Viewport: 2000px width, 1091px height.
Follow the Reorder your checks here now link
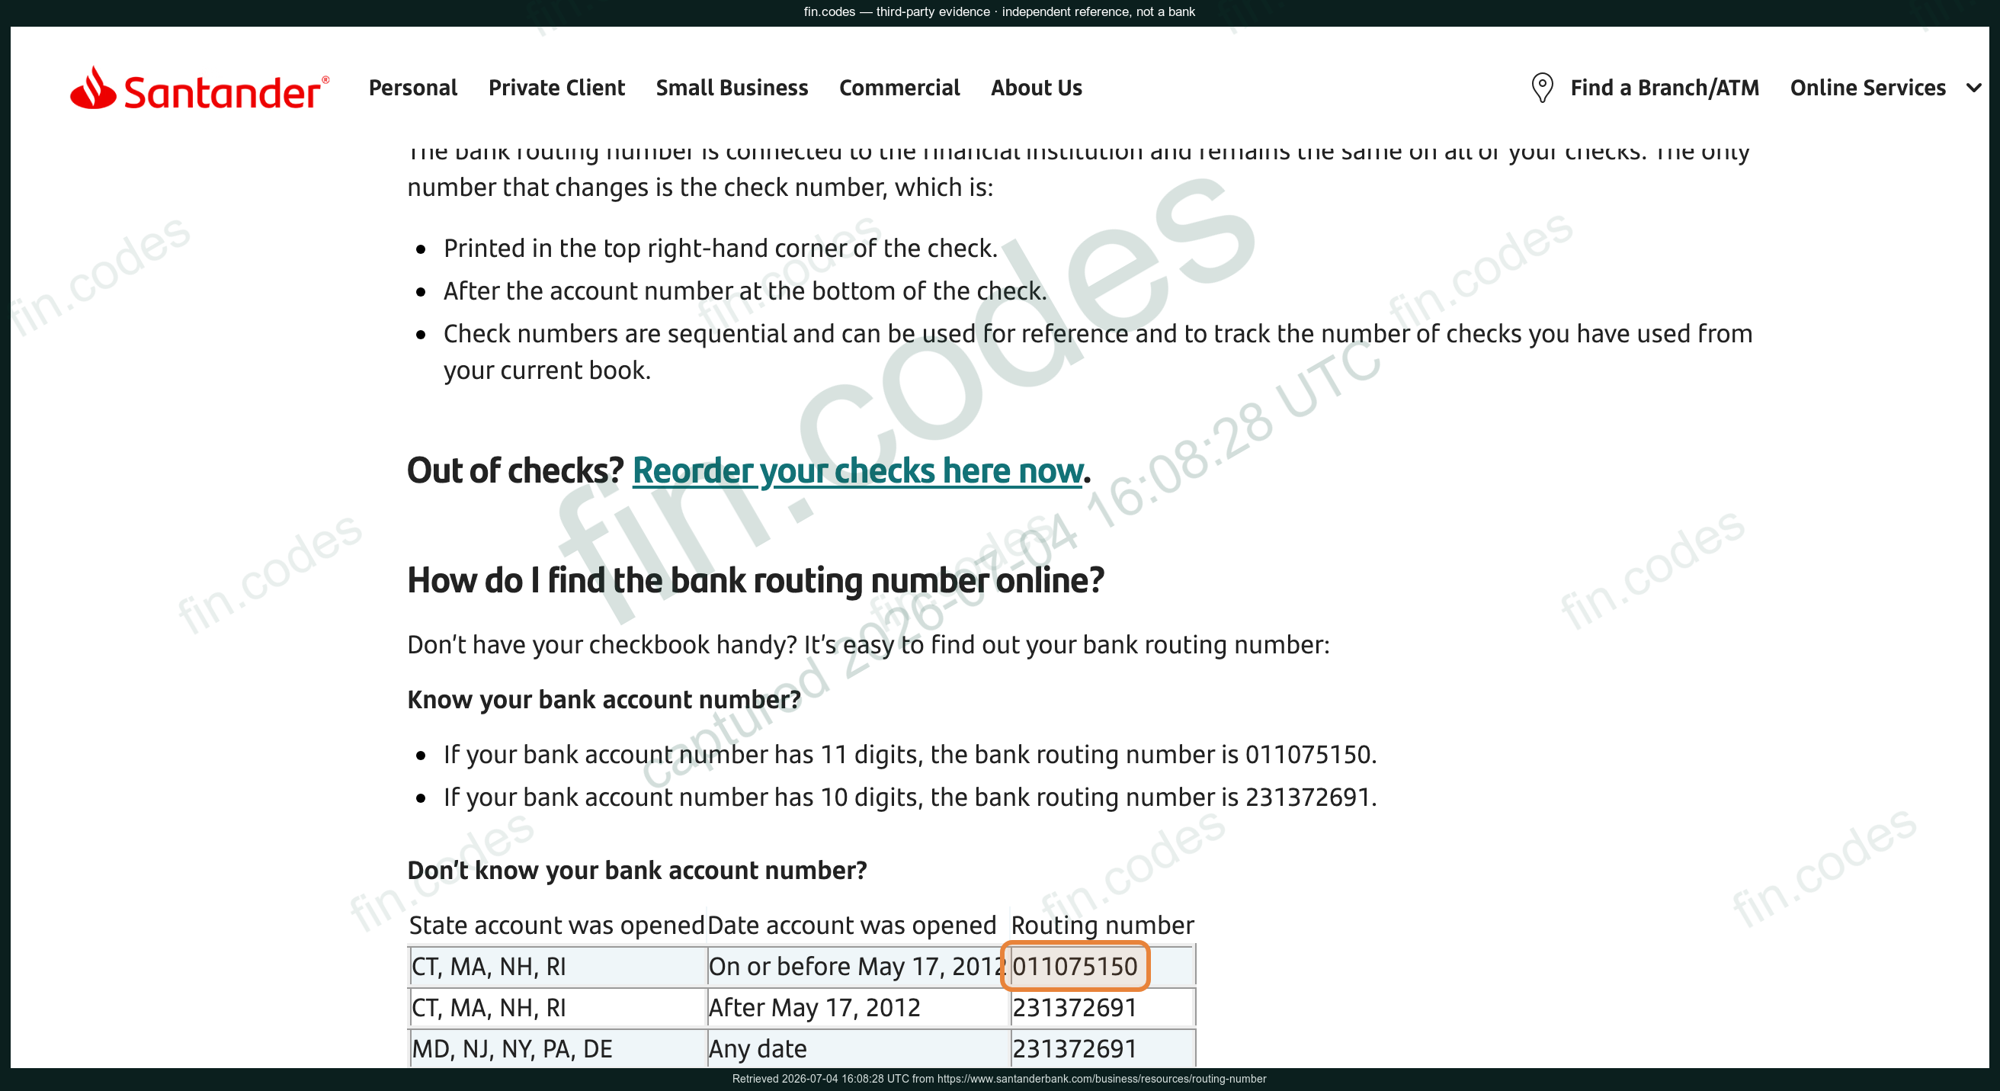pos(858,470)
